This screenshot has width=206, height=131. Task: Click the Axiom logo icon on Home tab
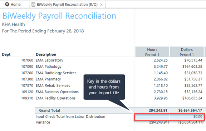(x=7, y=4)
